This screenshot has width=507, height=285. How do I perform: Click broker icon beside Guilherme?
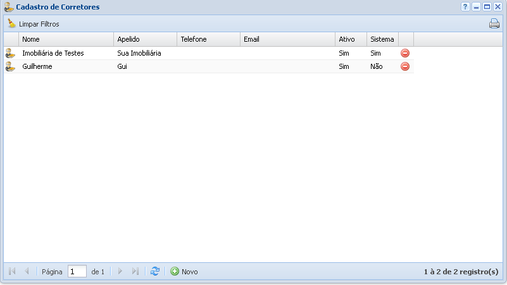10,66
